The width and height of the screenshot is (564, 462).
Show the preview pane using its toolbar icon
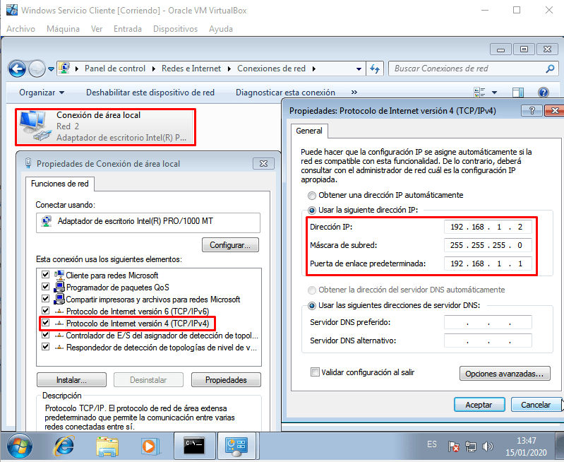(517, 93)
